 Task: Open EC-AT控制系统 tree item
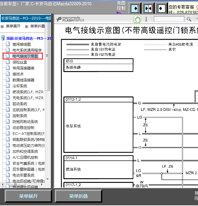point(28,134)
